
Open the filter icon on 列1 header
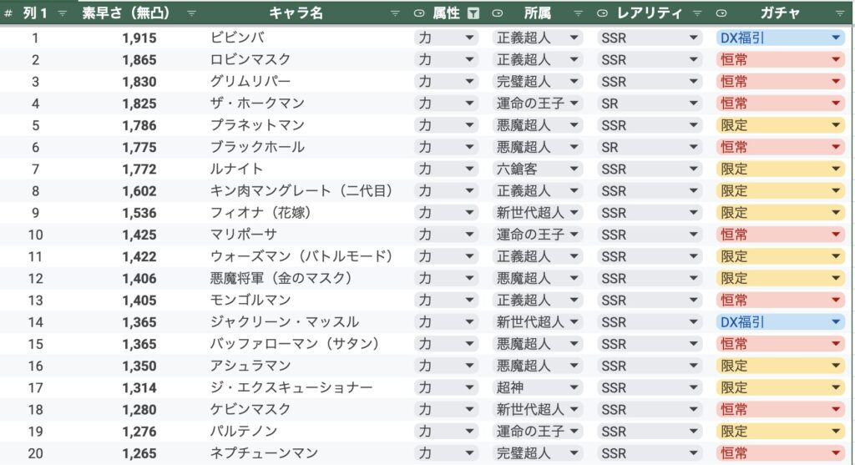(62, 13)
